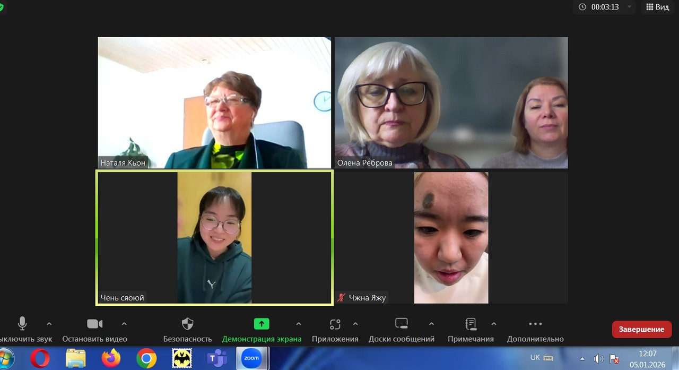
Task: Launch Chrome from the taskbar
Action: (146, 358)
